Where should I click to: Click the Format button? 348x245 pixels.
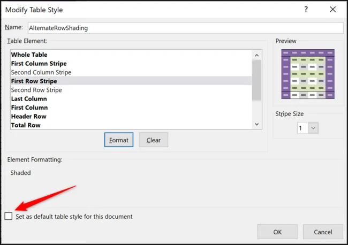[118, 140]
